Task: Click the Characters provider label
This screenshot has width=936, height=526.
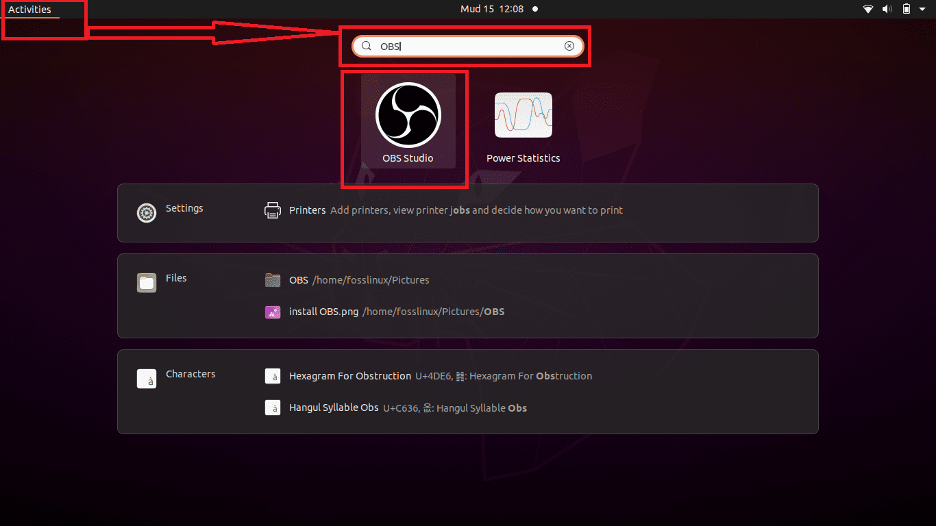Action: pos(190,374)
